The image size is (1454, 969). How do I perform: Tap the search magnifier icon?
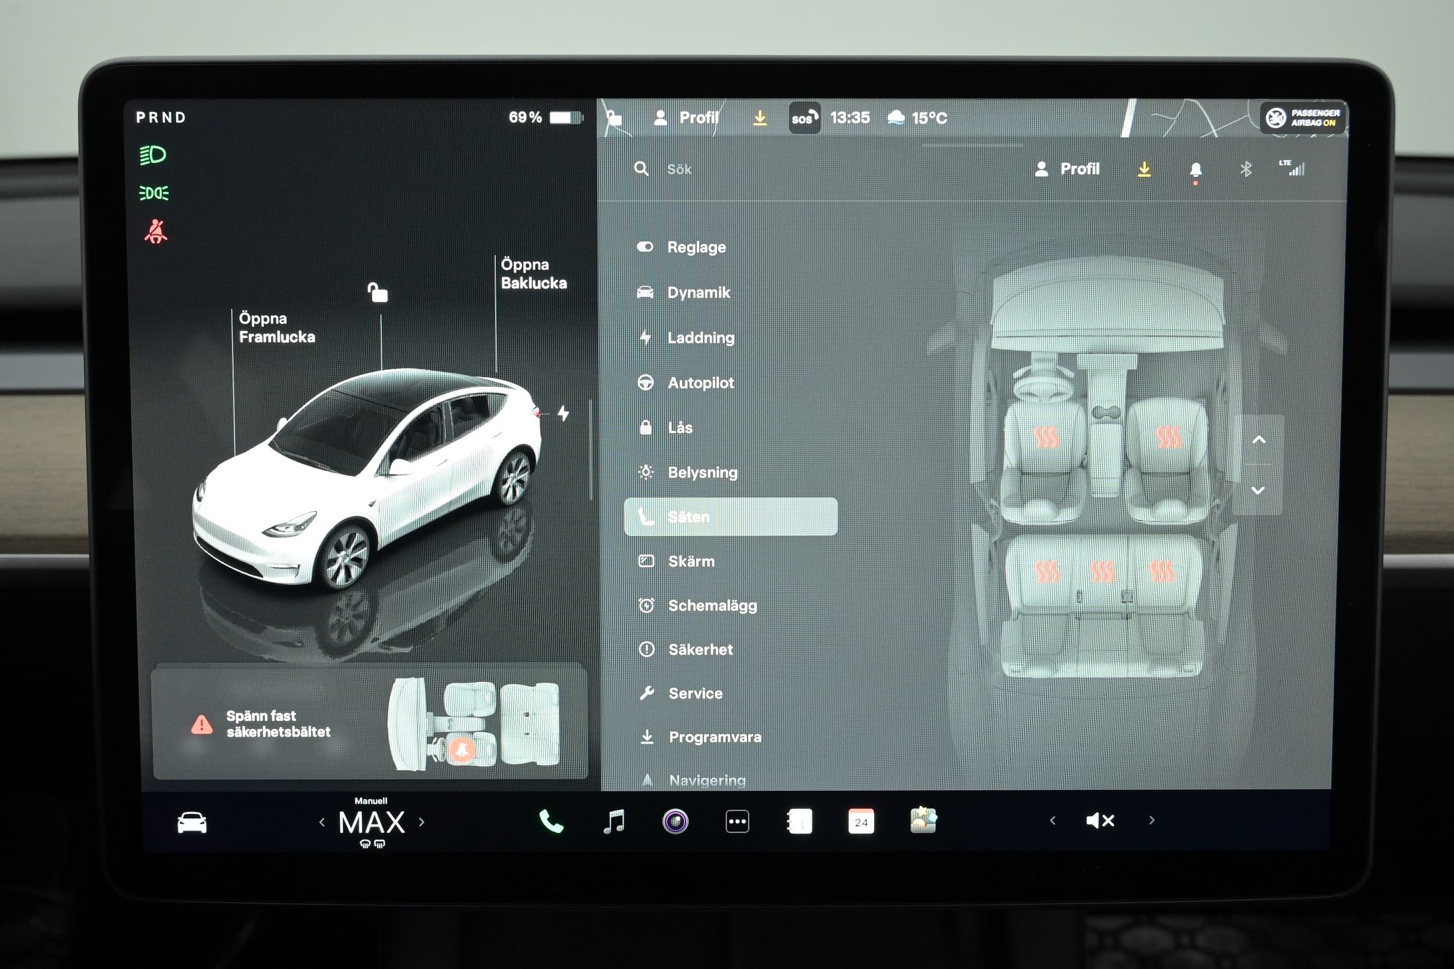click(641, 168)
